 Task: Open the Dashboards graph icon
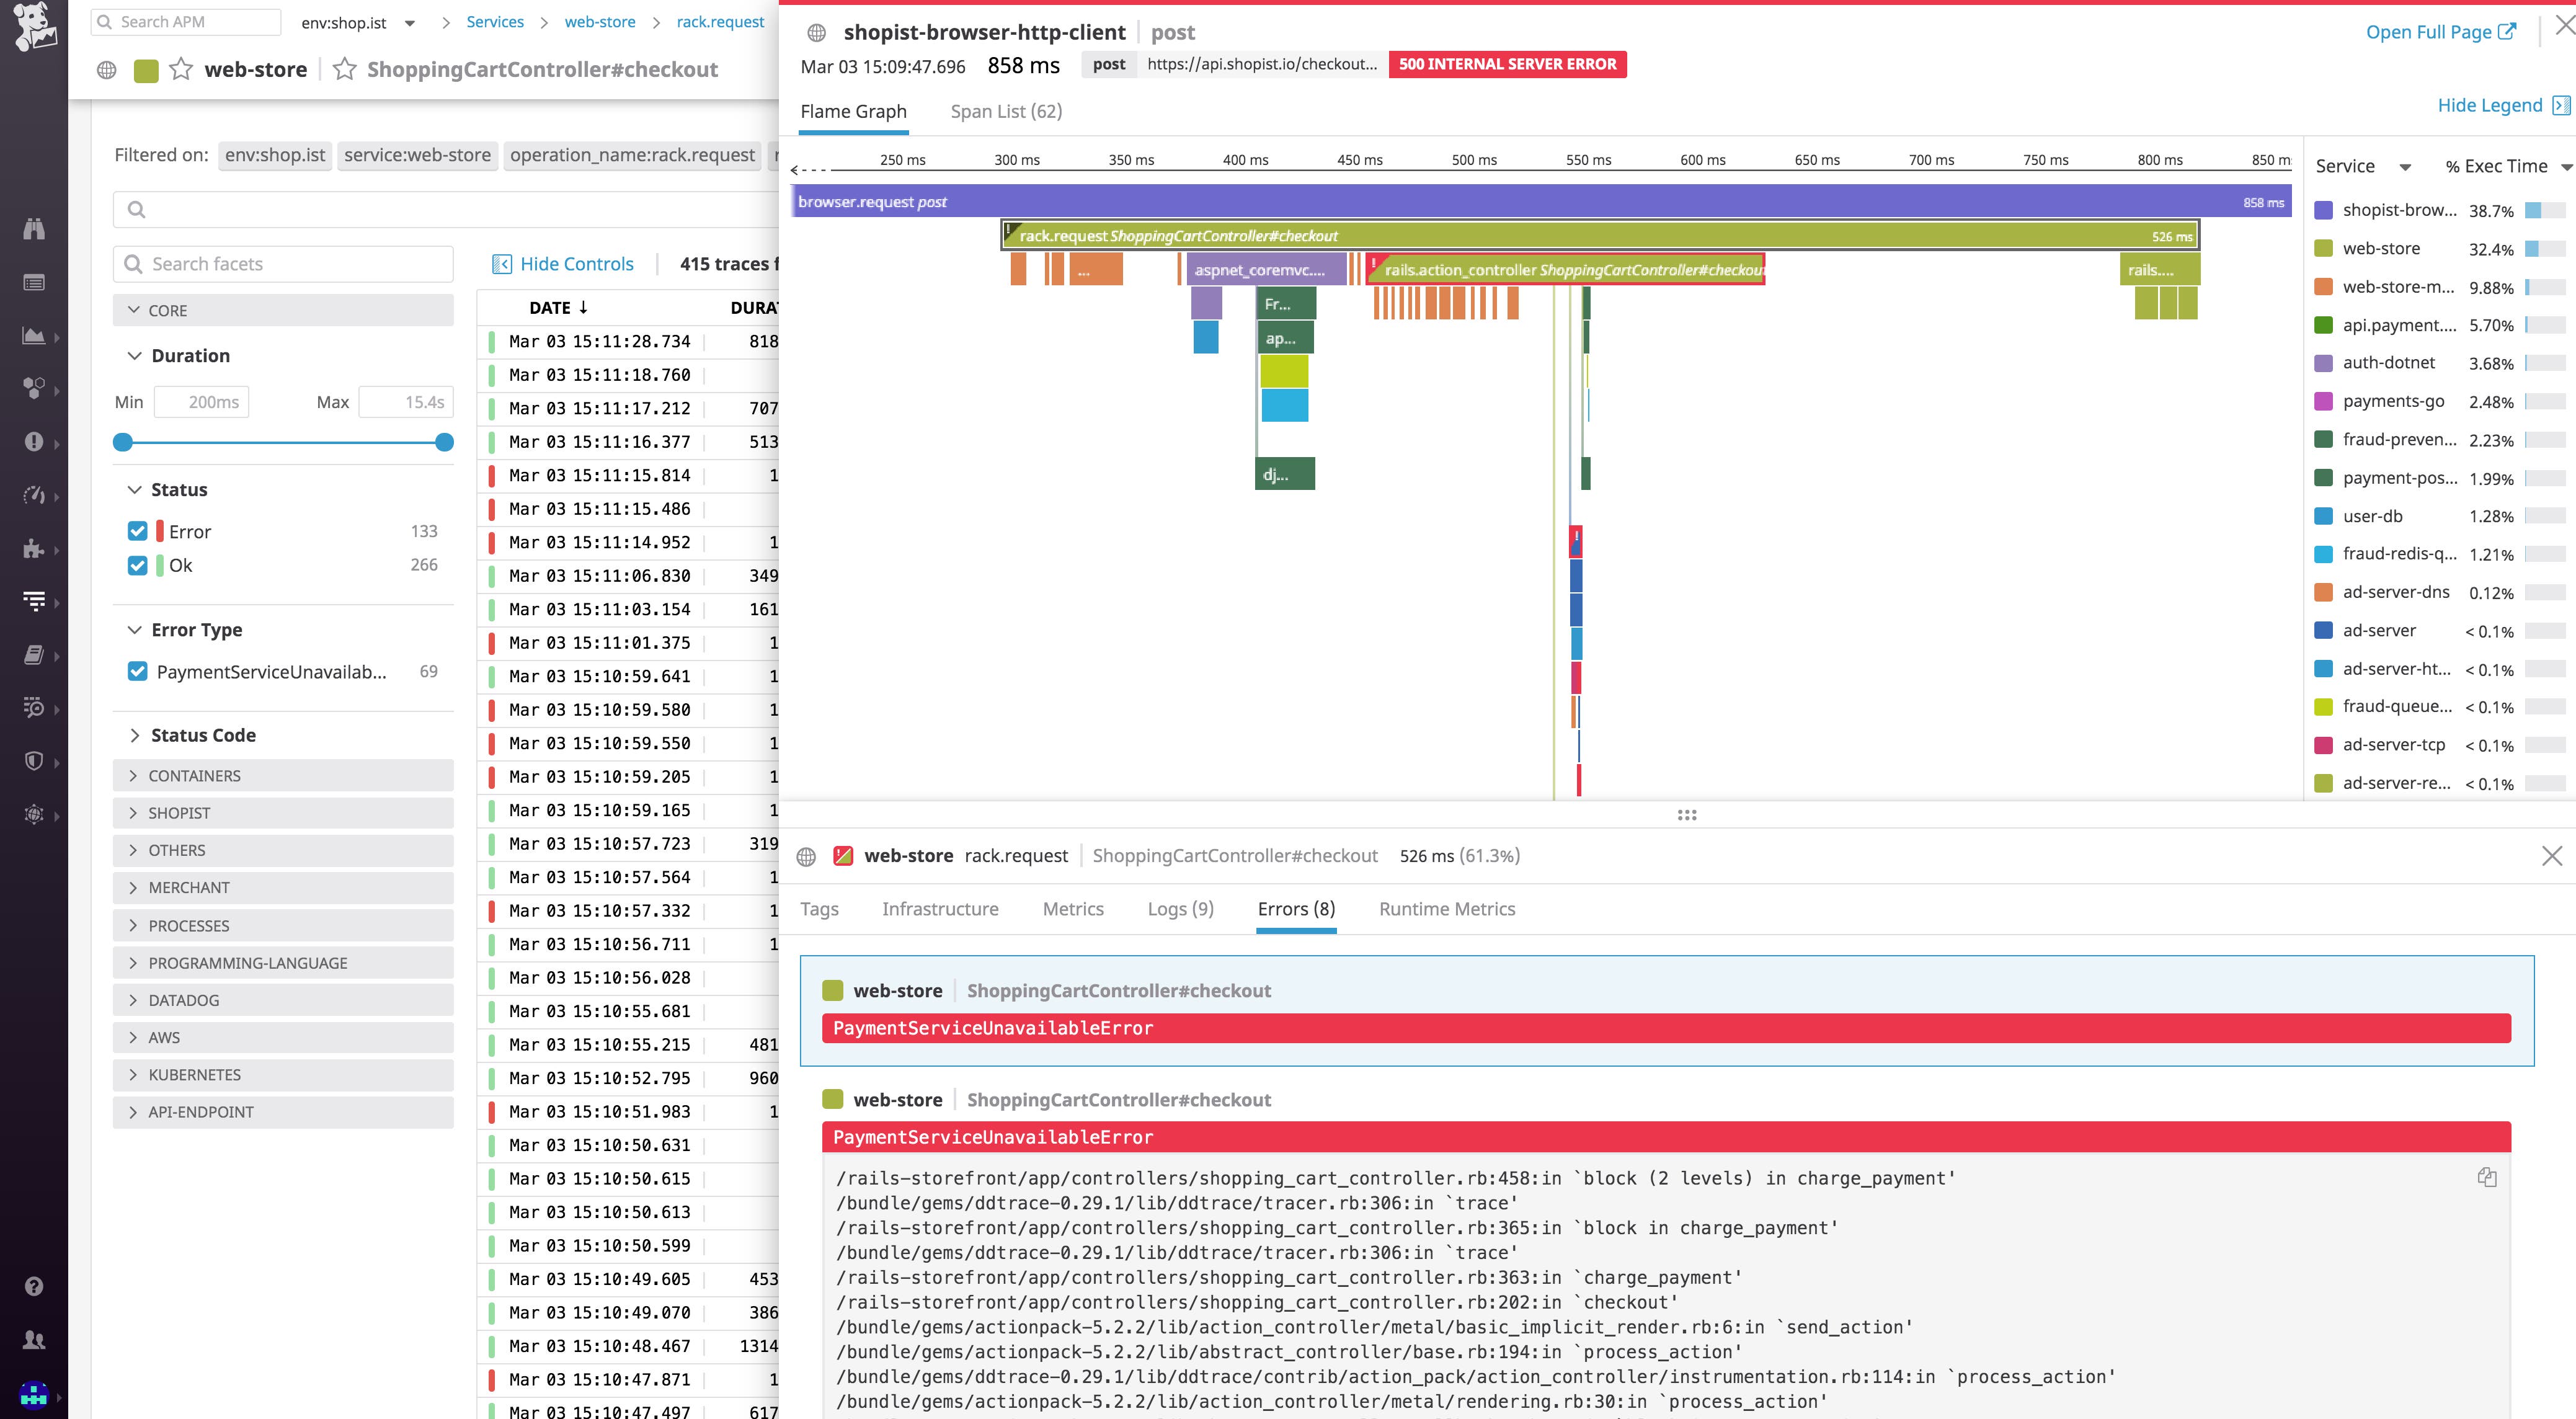pyautogui.click(x=34, y=336)
